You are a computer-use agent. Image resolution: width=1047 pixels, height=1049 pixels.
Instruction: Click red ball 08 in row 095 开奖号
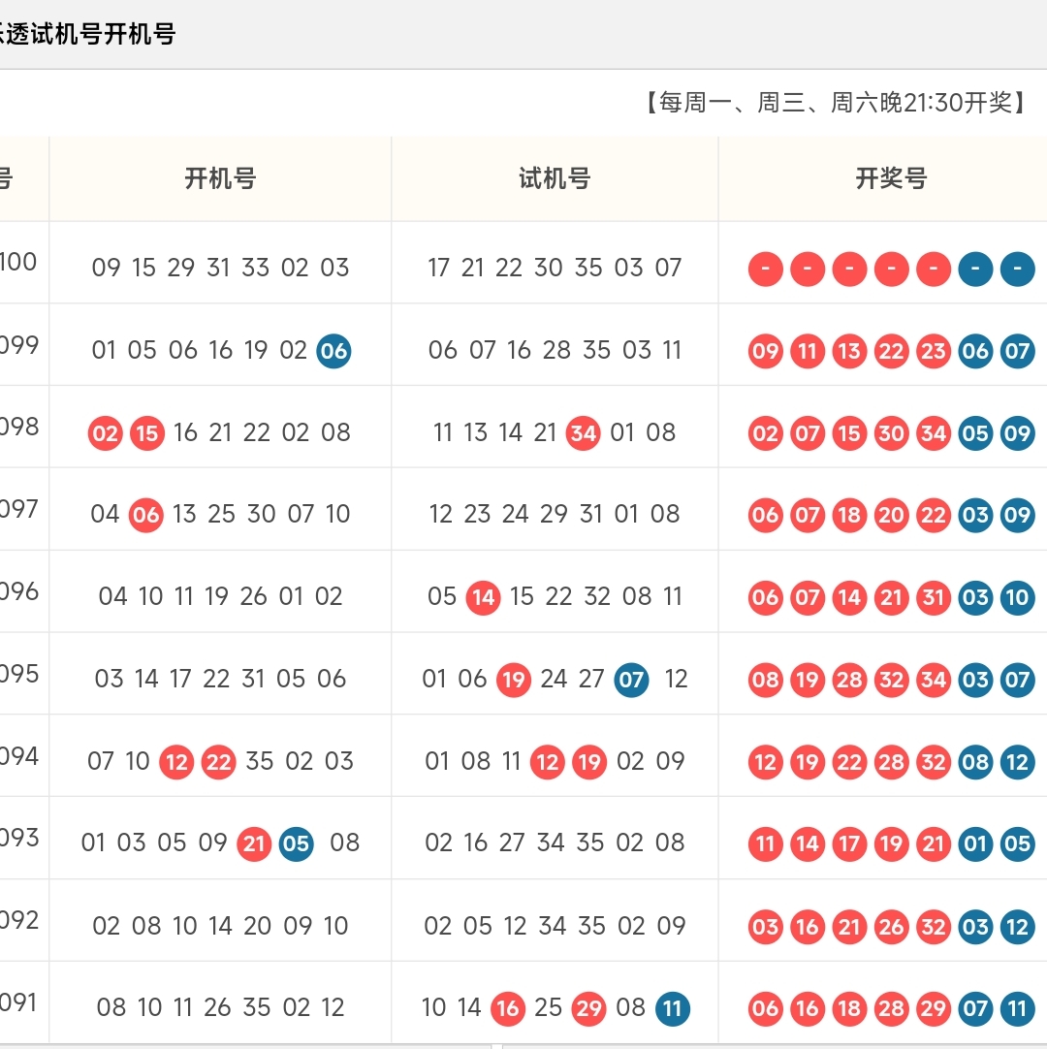[765, 681]
